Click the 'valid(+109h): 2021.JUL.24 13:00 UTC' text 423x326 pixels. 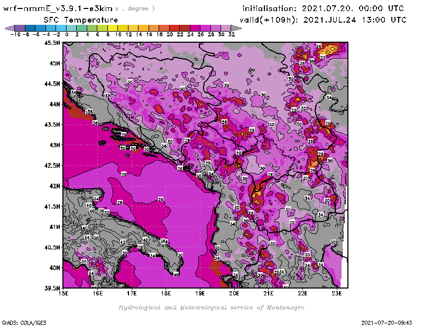(323, 20)
